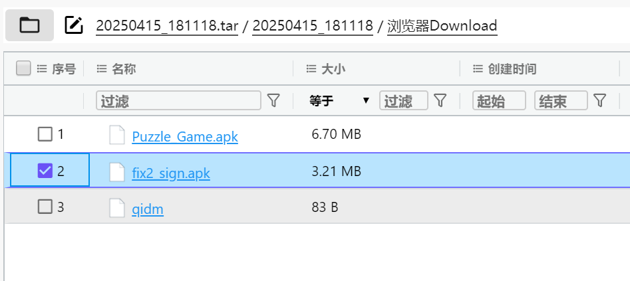Click the folder icon button
The height and width of the screenshot is (281, 630).
click(29, 25)
